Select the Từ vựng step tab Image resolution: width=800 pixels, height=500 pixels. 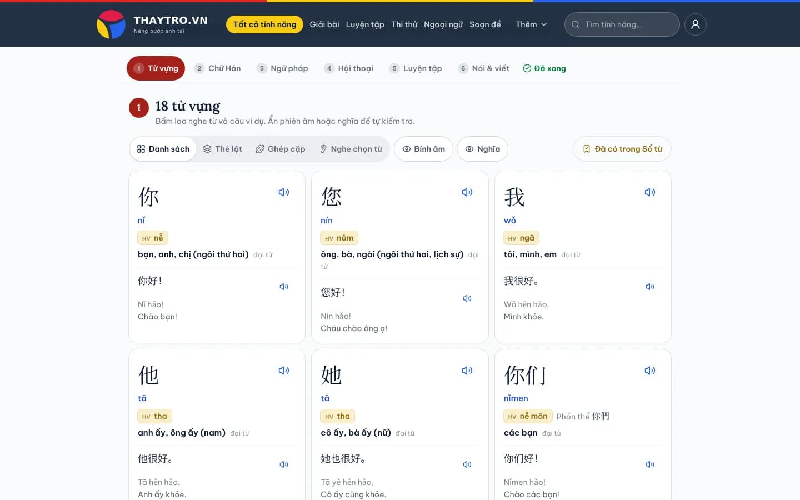click(156, 68)
